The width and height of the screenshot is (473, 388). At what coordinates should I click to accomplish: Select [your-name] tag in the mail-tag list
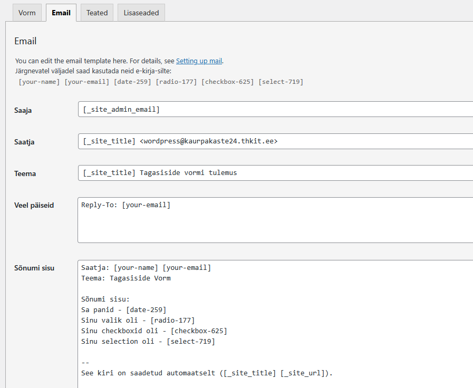pos(39,82)
